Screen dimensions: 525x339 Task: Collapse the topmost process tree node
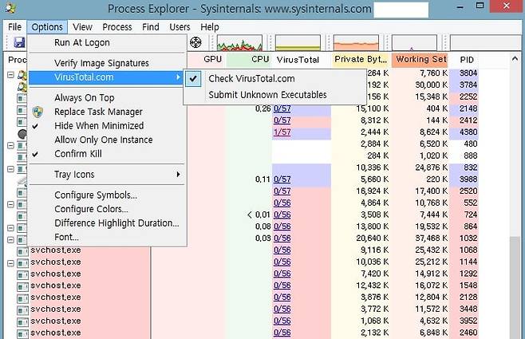pos(10,75)
